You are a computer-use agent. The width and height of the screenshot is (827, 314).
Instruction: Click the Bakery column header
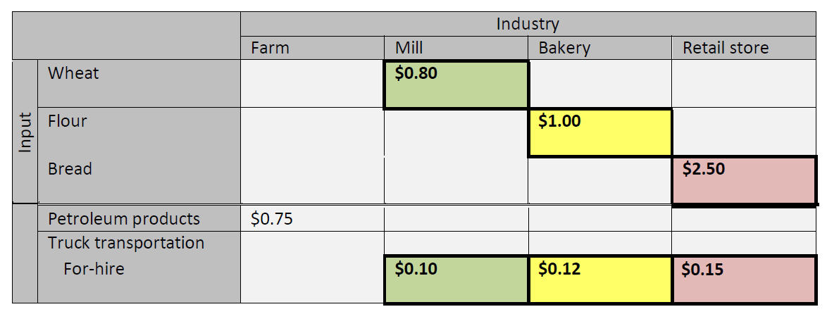click(x=564, y=48)
